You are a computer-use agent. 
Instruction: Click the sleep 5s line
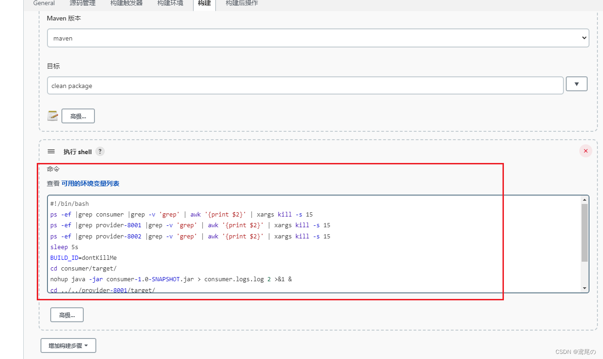[64, 247]
